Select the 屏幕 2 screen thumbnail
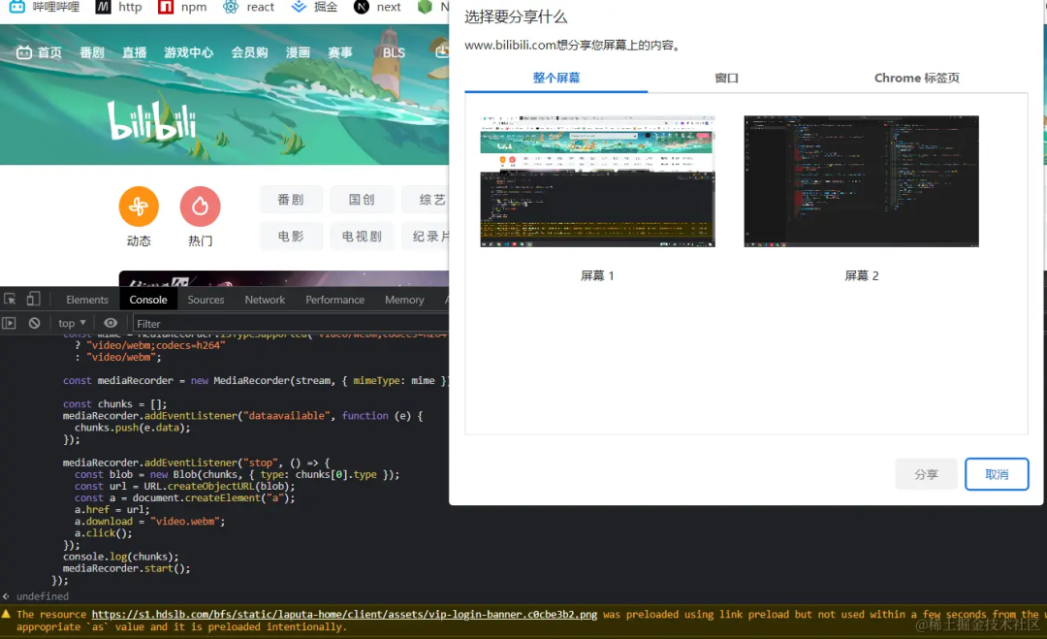The image size is (1047, 639). [x=861, y=181]
